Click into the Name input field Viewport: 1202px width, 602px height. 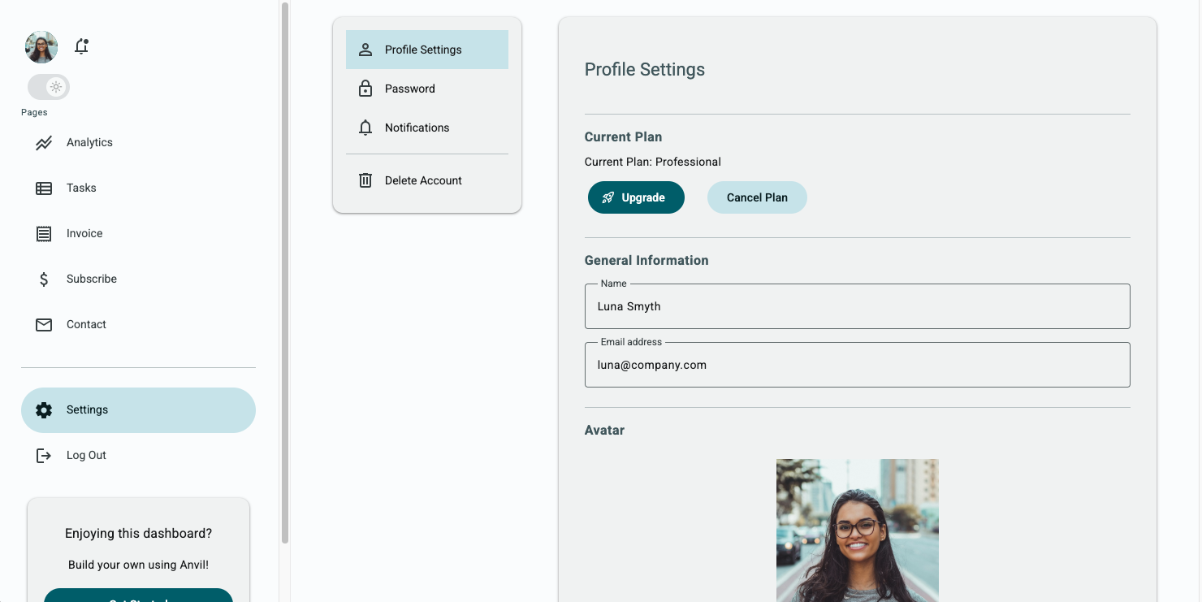[x=857, y=306]
